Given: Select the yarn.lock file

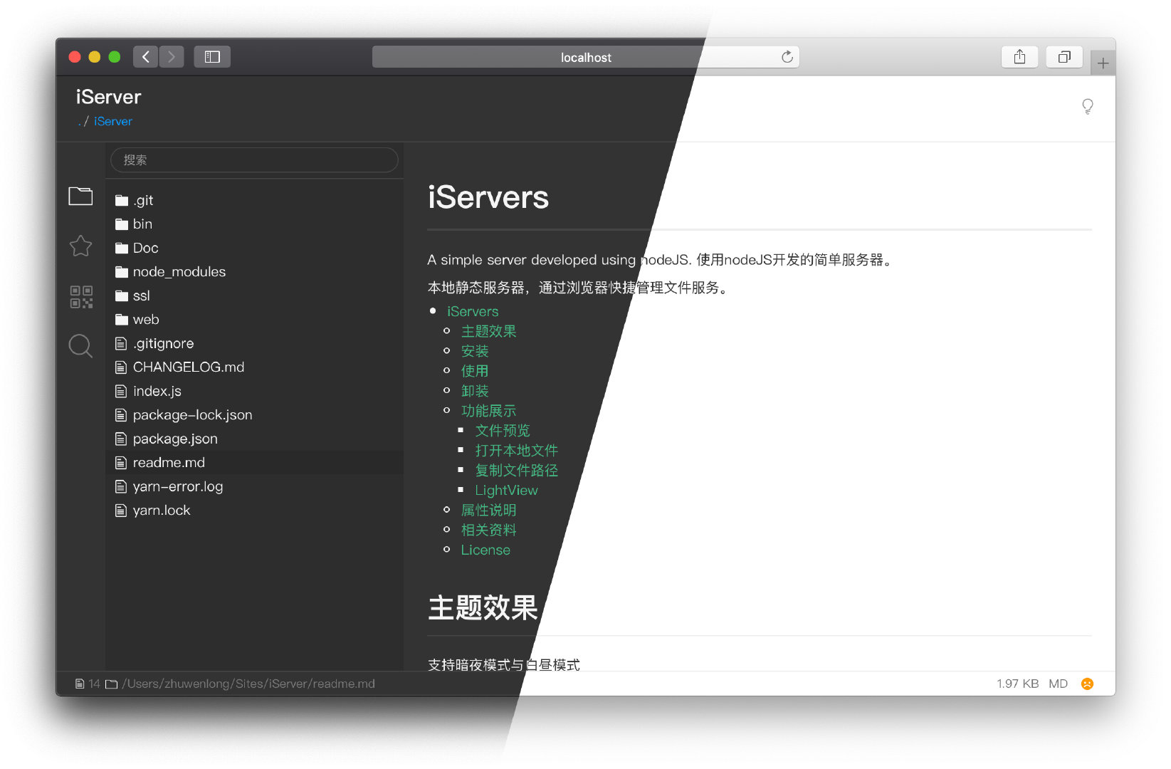Looking at the screenshot, I should point(254,510).
